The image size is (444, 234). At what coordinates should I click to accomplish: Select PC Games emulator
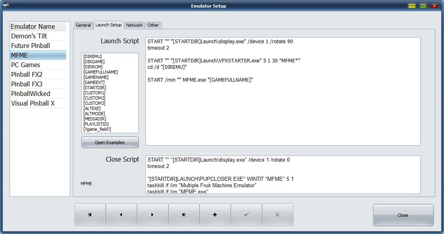click(38, 65)
